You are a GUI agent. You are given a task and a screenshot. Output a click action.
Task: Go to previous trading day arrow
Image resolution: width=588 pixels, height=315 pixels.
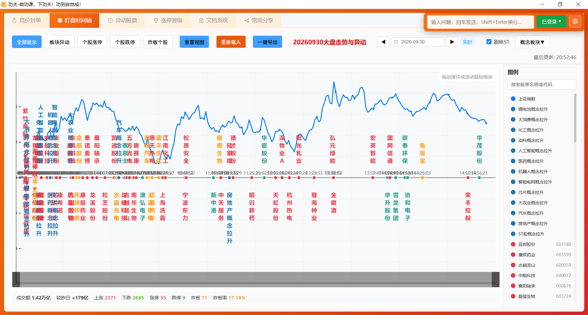coord(383,42)
